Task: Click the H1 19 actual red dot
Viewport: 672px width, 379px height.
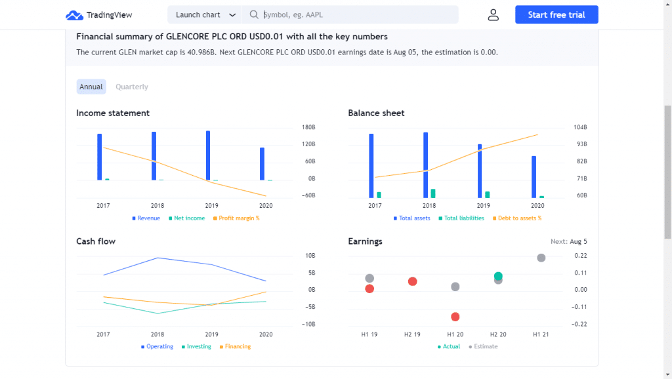Action: pyautogui.click(x=369, y=289)
